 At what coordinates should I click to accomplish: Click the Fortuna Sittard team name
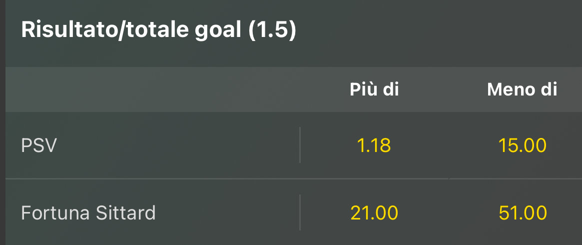pyautogui.click(x=88, y=213)
